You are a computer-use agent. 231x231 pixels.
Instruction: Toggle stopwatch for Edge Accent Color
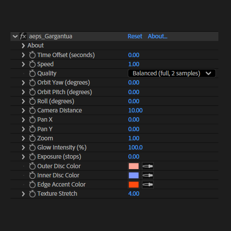pyautogui.click(x=32, y=185)
